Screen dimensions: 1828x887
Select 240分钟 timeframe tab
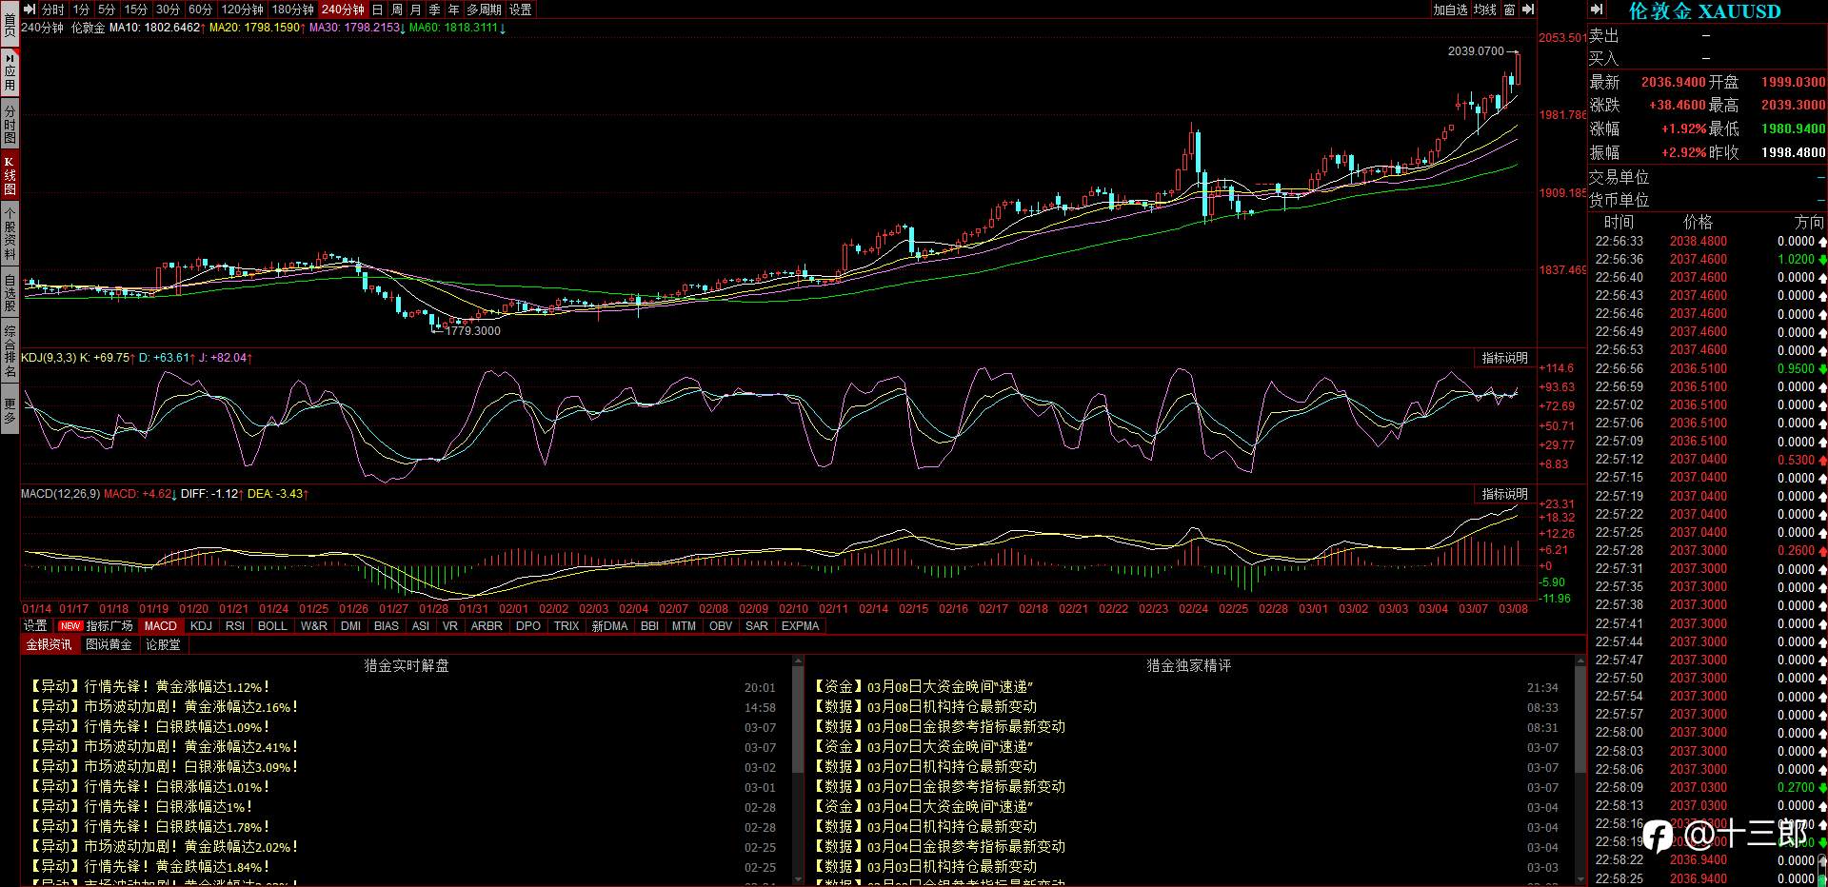point(343,10)
